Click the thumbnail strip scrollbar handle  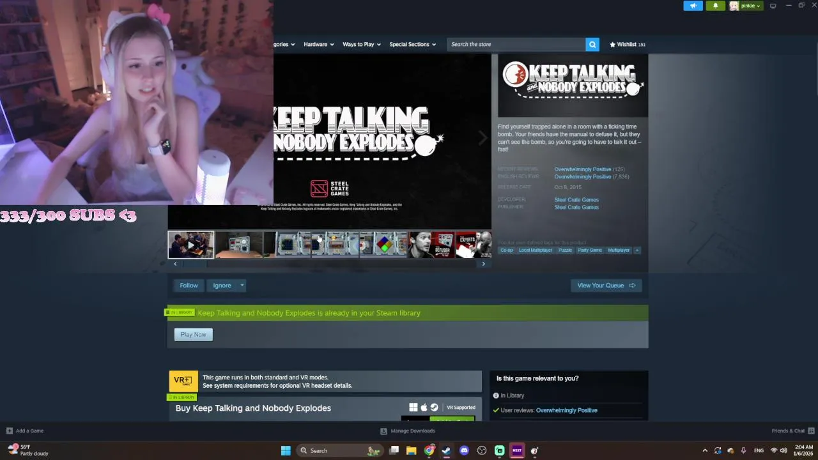[x=195, y=264]
